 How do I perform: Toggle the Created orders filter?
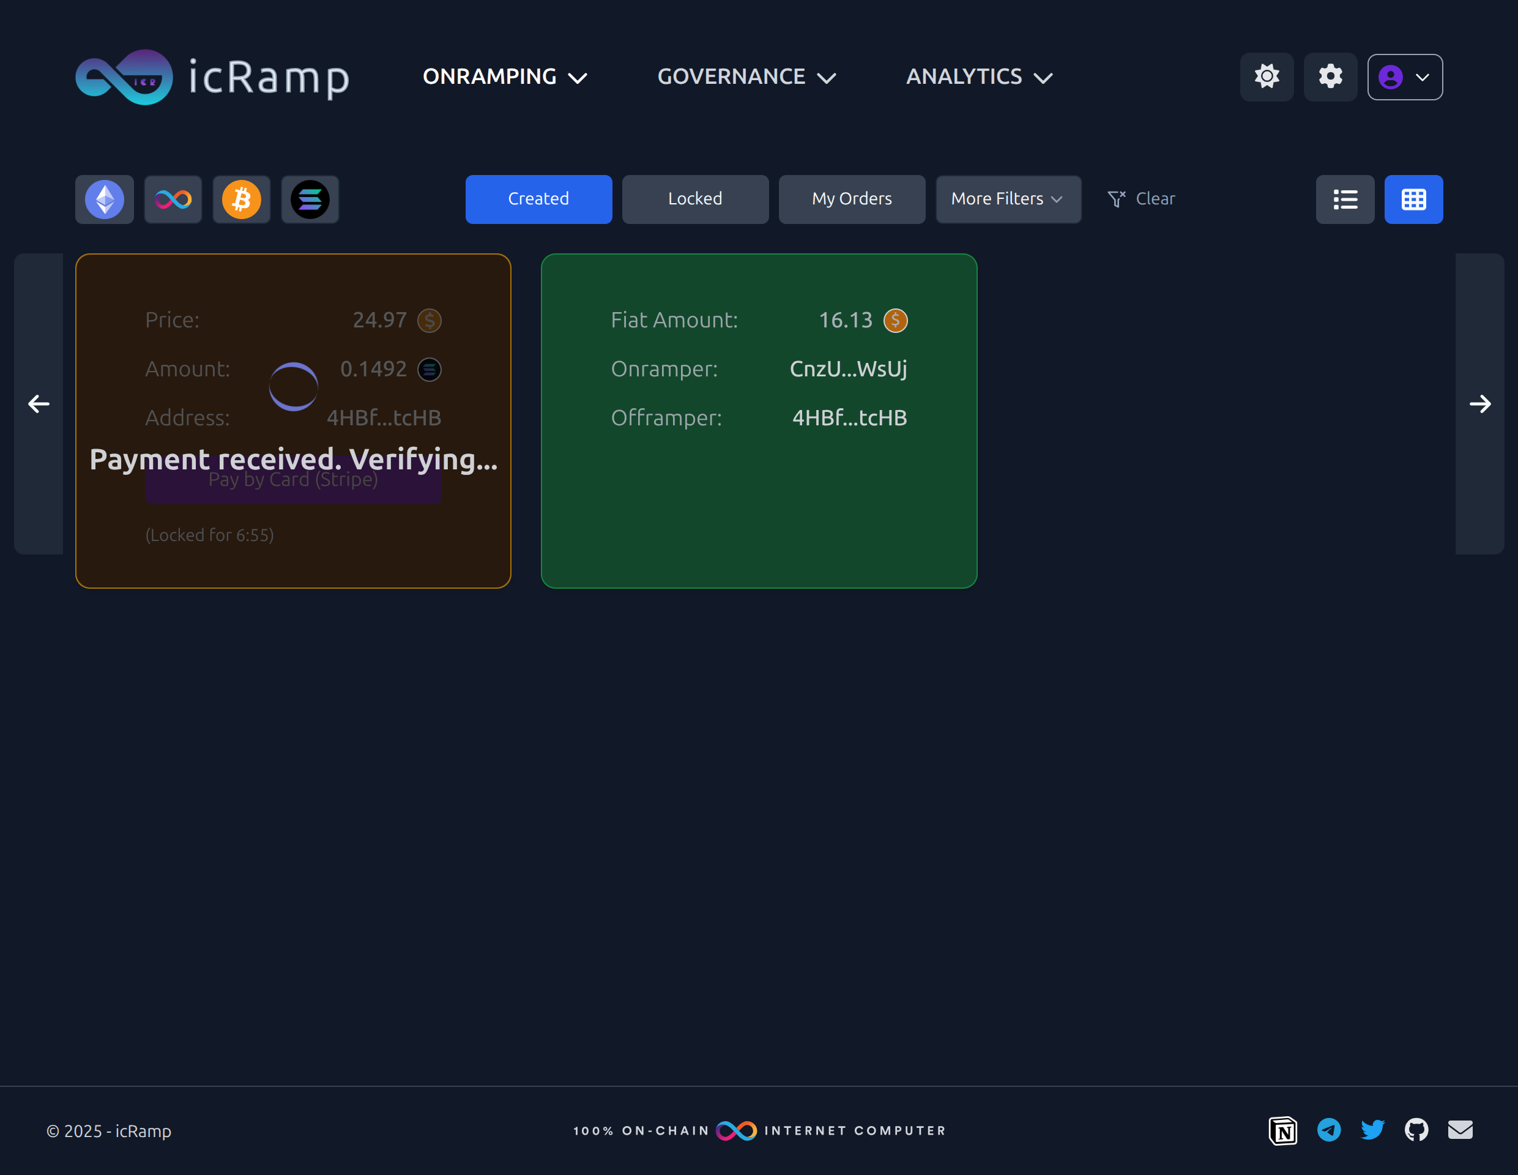point(538,200)
